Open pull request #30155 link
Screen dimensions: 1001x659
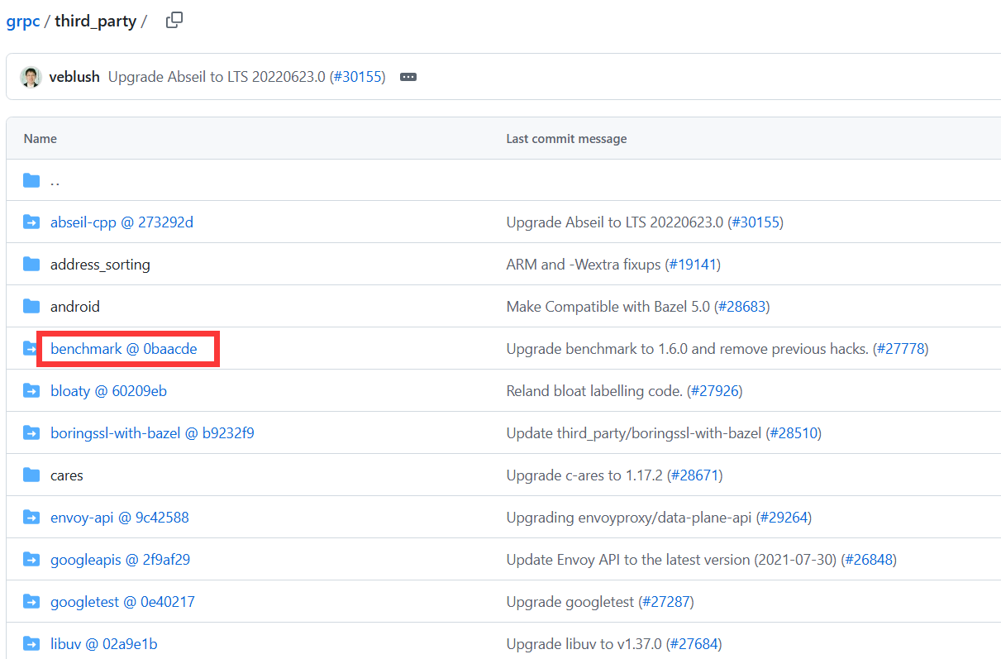coord(359,76)
